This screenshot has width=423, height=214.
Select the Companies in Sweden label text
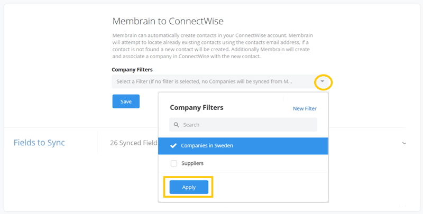coord(207,145)
